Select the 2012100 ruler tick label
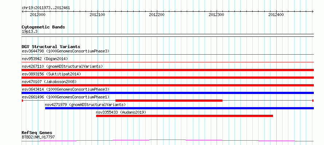The image size is (324, 145). pos(97,15)
